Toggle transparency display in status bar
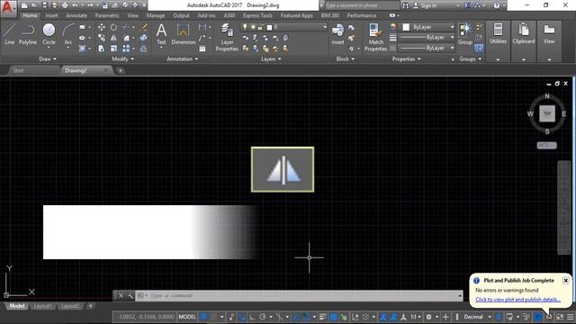The image size is (576, 324). (334, 317)
